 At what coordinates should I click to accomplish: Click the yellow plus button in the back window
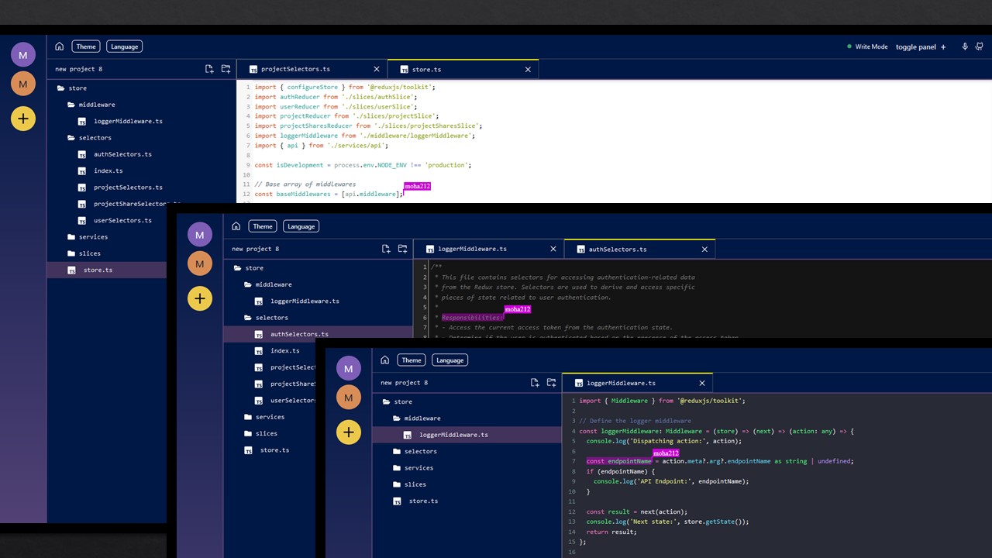(23, 119)
